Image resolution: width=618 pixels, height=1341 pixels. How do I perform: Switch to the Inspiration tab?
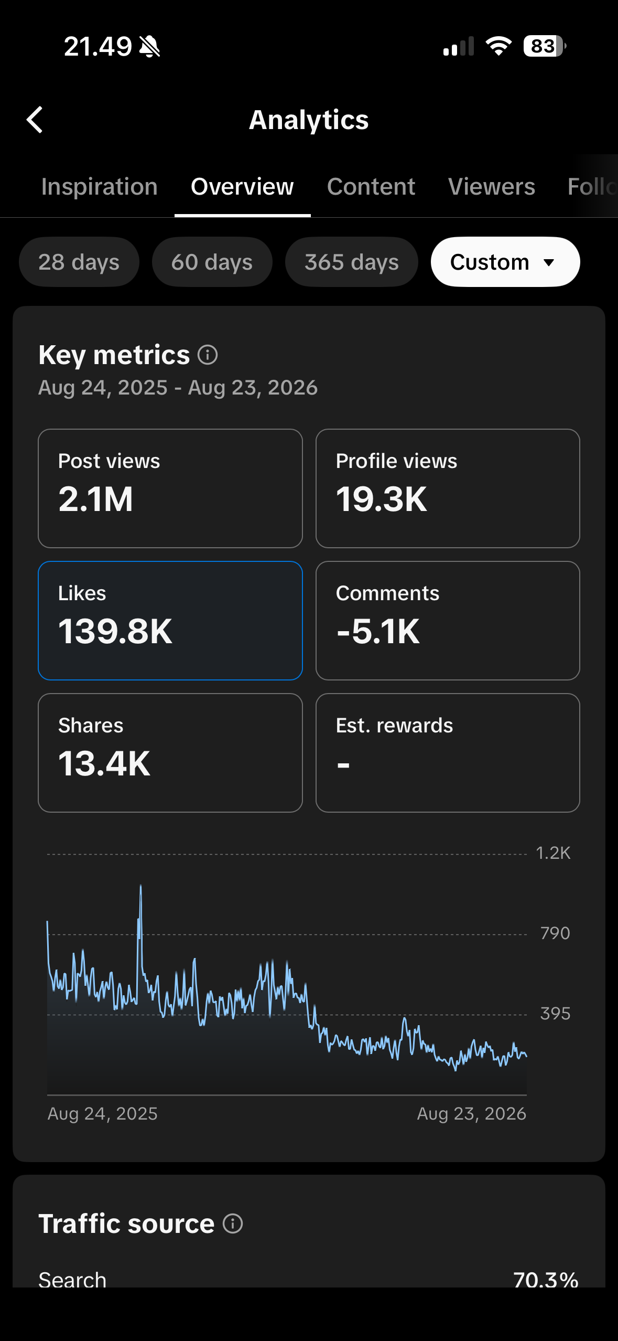point(100,187)
